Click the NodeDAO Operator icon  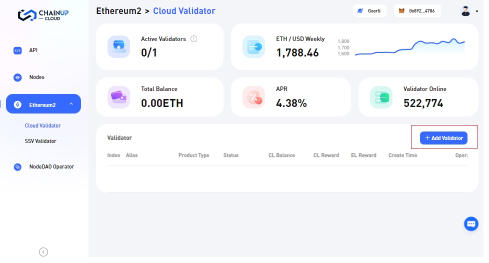(x=17, y=167)
